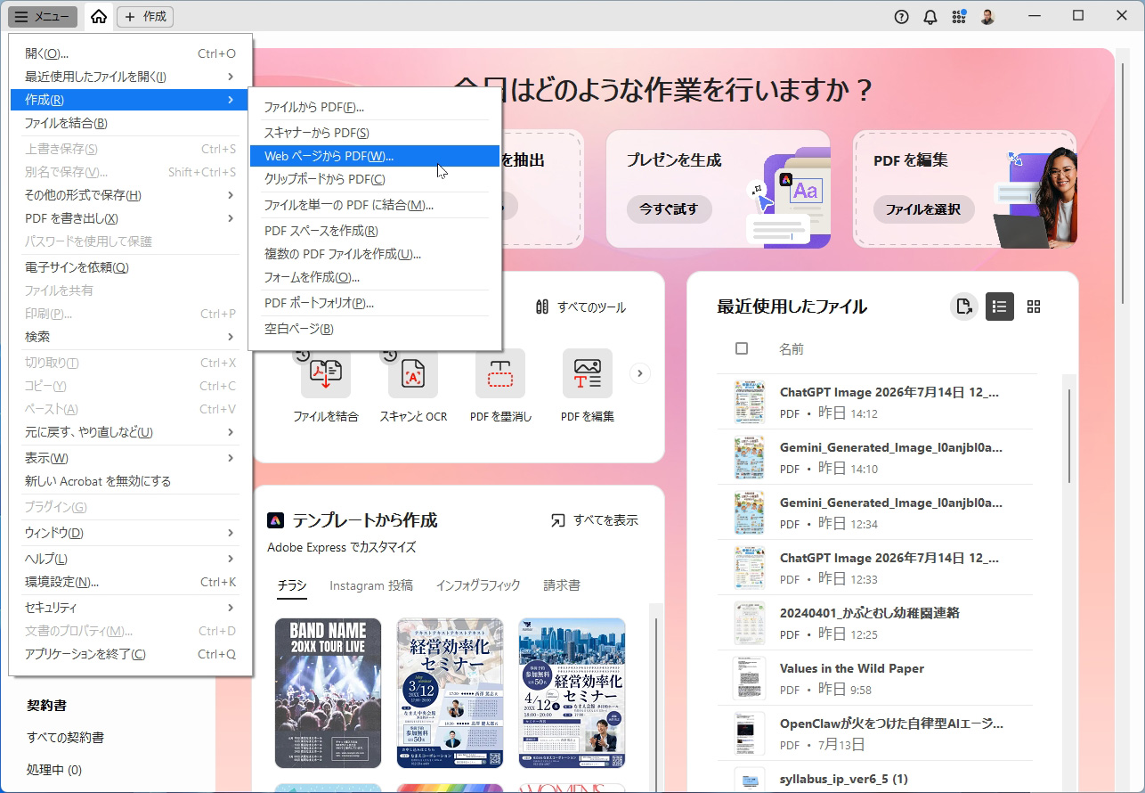Click the ファイルを結合 tool icon
The height and width of the screenshot is (793, 1145).
[x=326, y=373]
